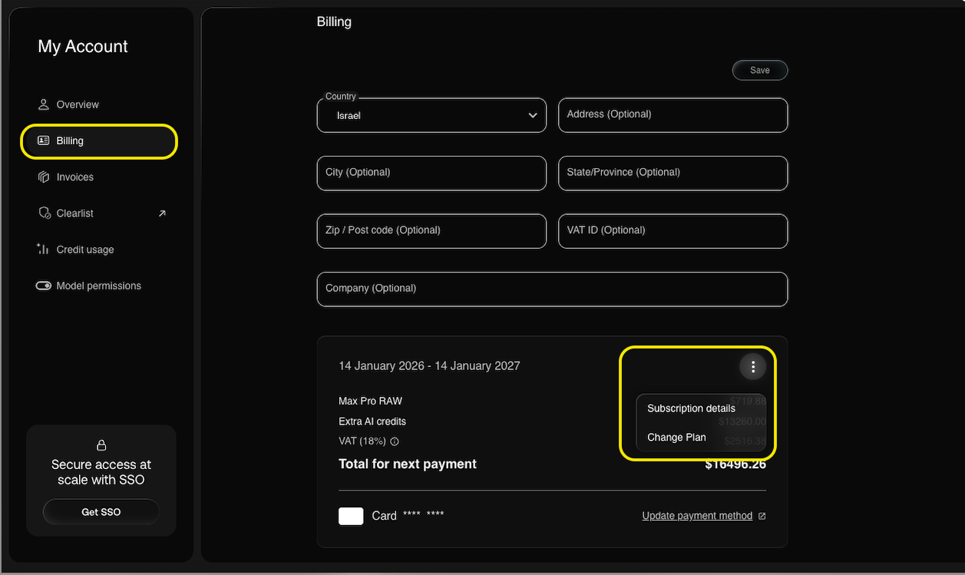The height and width of the screenshot is (575, 965).
Task: Save the billing details
Action: coord(759,70)
